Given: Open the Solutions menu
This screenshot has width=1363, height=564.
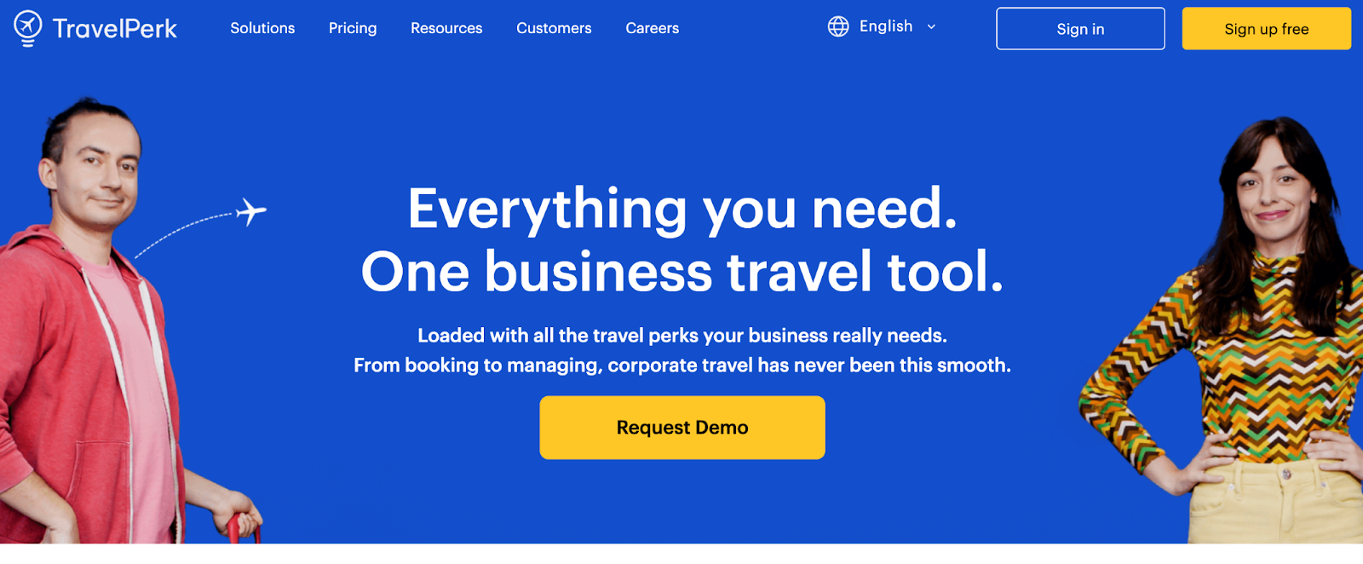Looking at the screenshot, I should tap(262, 28).
